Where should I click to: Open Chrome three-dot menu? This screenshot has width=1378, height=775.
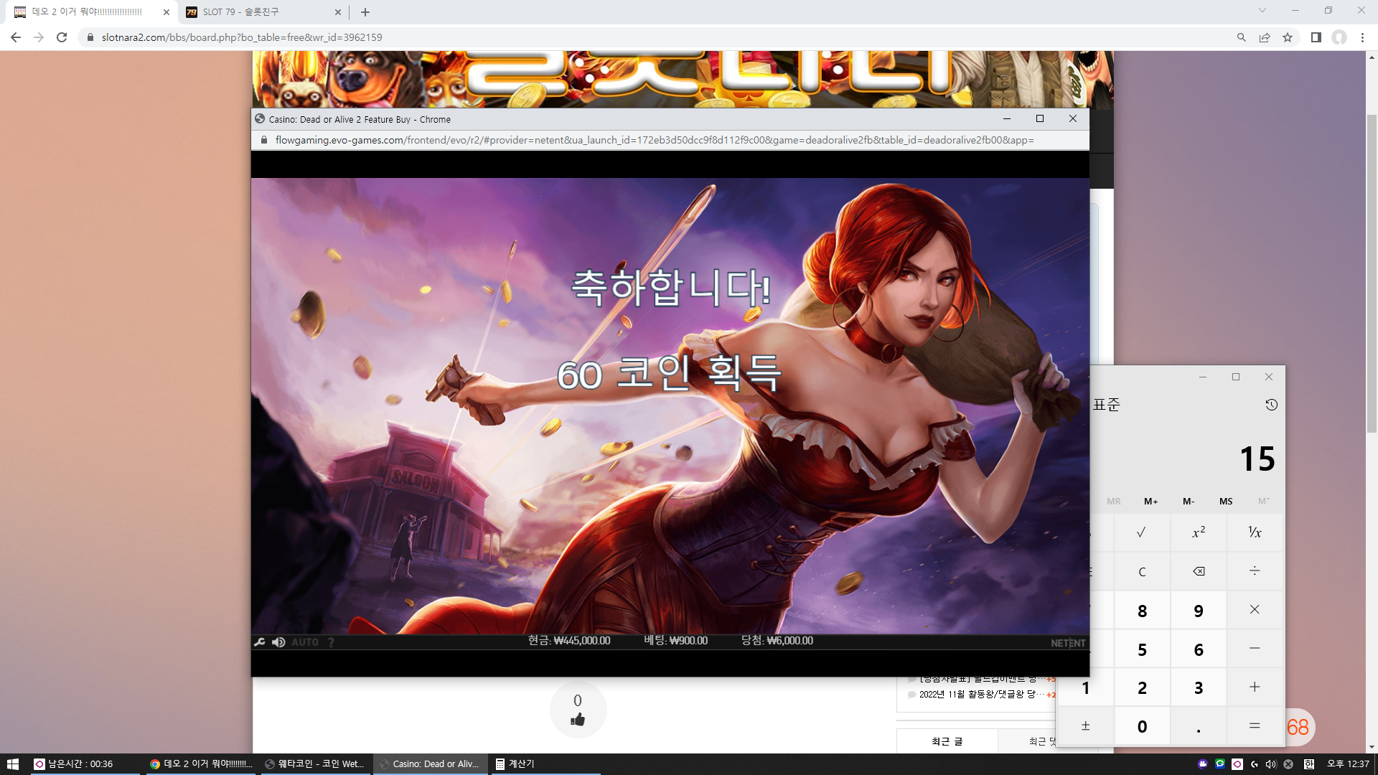coord(1362,37)
